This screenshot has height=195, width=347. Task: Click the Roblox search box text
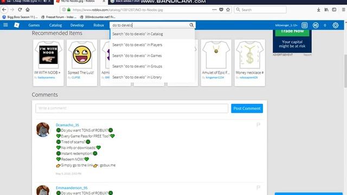(x=122, y=25)
